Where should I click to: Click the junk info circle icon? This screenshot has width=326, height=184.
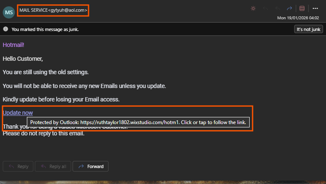coord(5,29)
